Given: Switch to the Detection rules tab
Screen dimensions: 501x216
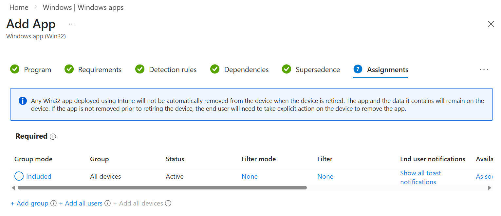Looking at the screenshot, I should 173,69.
